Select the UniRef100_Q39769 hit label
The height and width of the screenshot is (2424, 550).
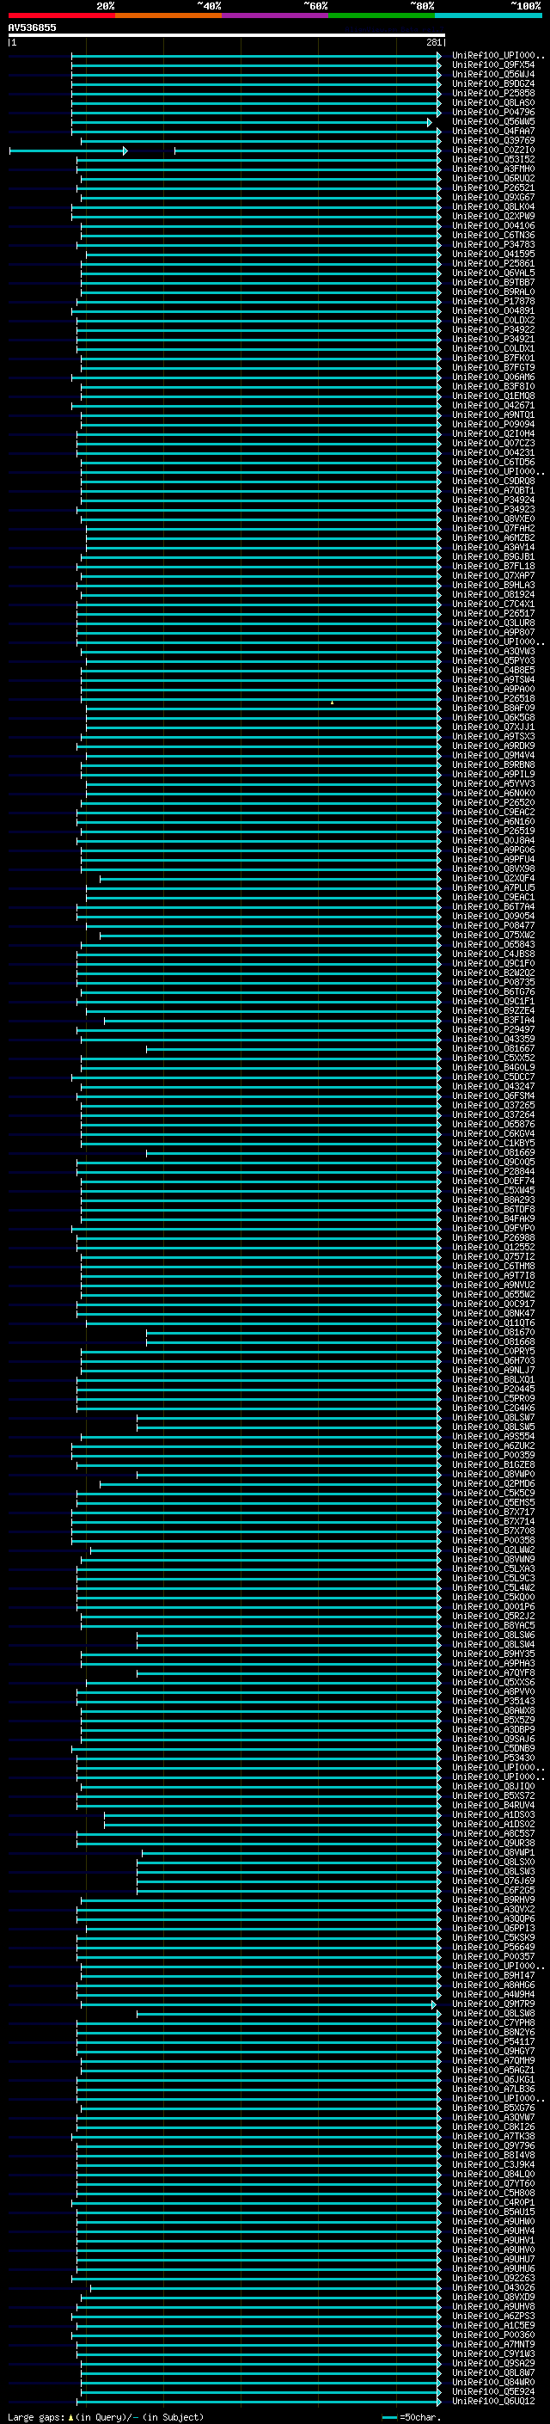(x=493, y=140)
